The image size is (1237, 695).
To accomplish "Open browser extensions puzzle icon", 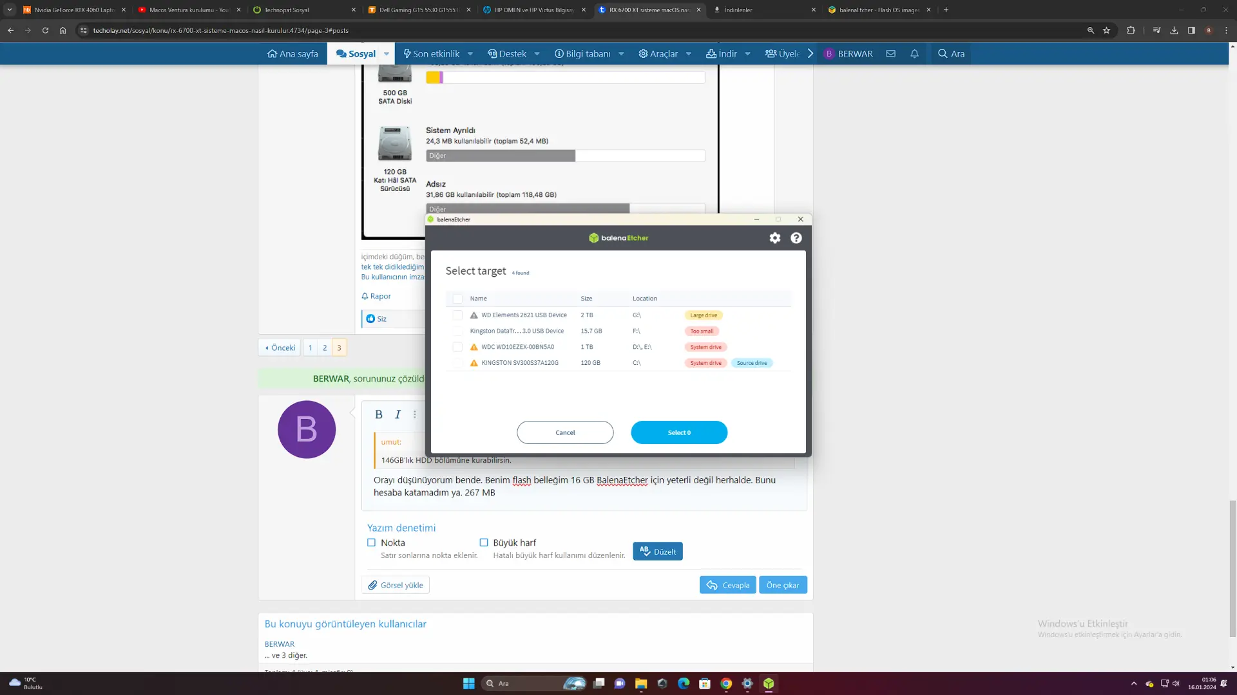I will 1131,30.
